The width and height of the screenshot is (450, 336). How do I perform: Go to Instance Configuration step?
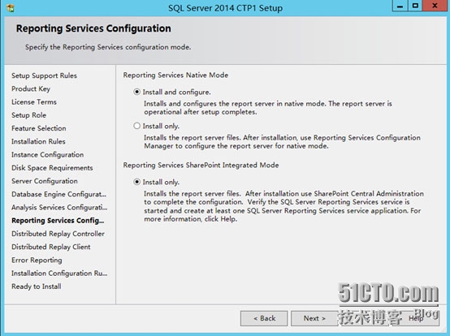[48, 155]
